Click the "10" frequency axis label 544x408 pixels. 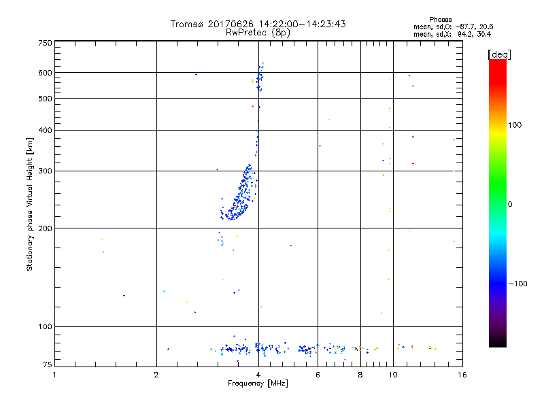[x=393, y=375]
